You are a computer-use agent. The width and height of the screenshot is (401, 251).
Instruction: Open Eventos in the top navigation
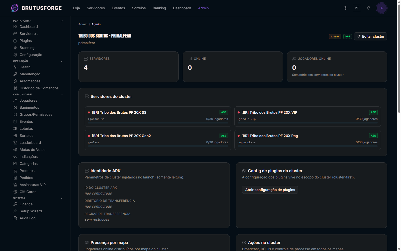coord(118,8)
